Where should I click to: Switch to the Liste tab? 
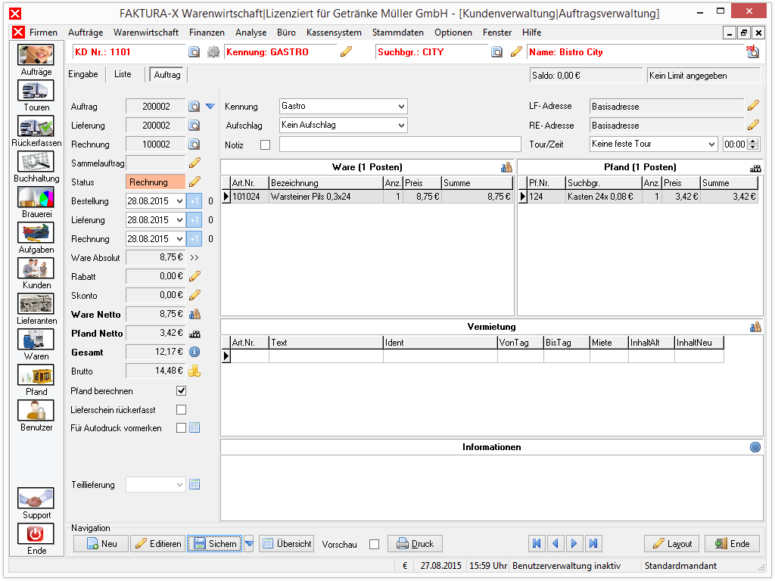click(x=123, y=74)
